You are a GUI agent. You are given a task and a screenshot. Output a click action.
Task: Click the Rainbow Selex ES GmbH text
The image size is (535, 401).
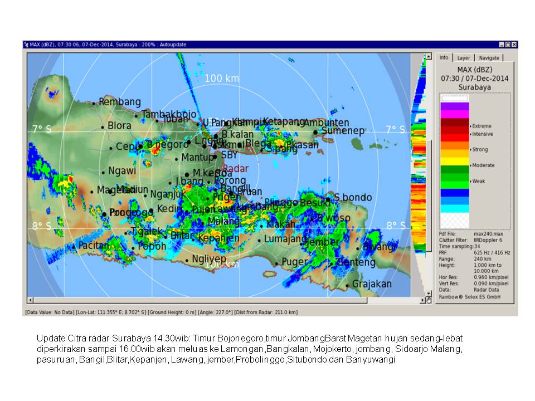coord(469,297)
